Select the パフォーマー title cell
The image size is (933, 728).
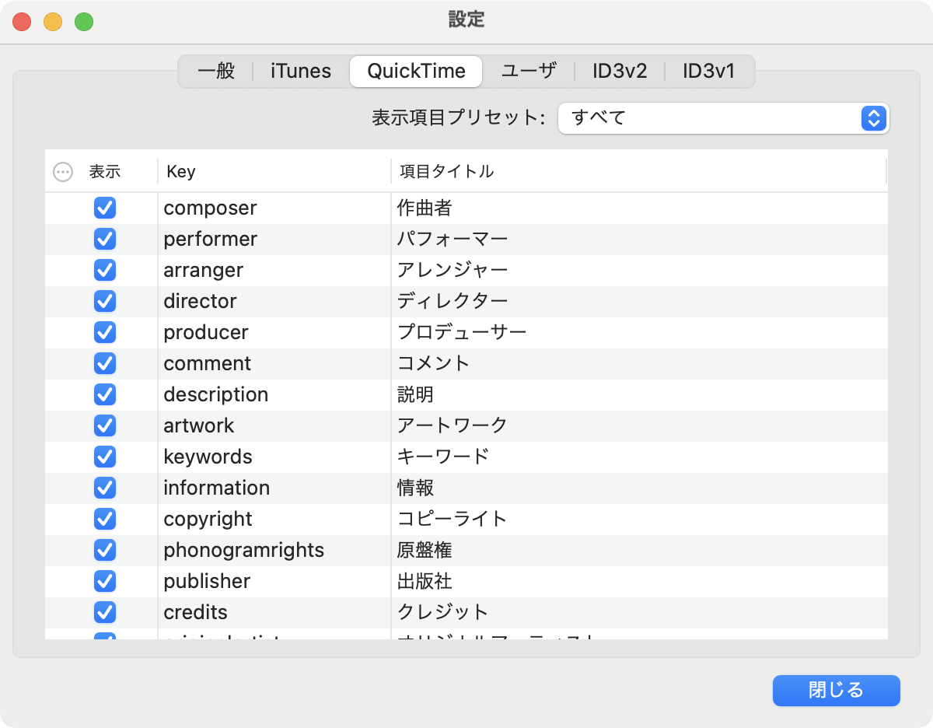point(639,239)
